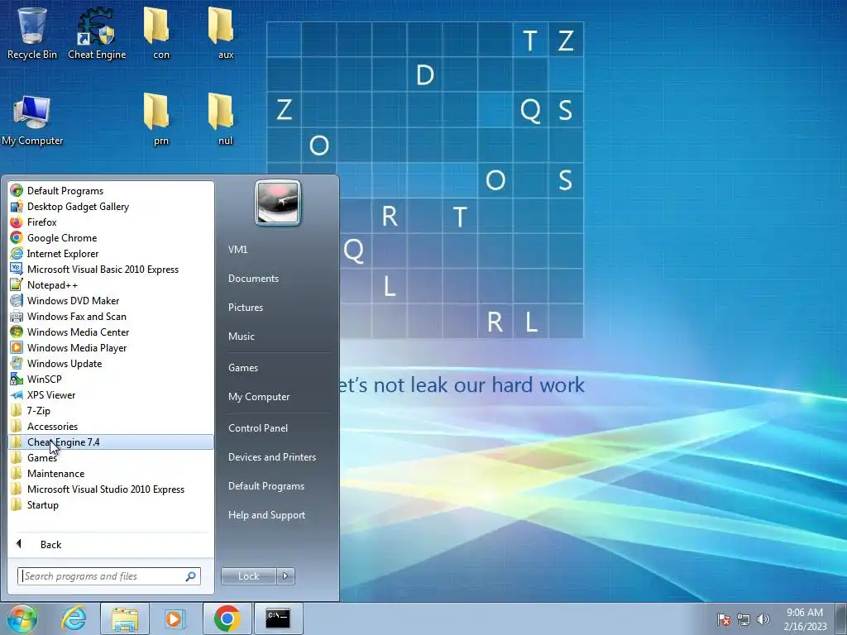Open Help and Support
Image resolution: width=847 pixels, height=635 pixels.
coord(276,515)
